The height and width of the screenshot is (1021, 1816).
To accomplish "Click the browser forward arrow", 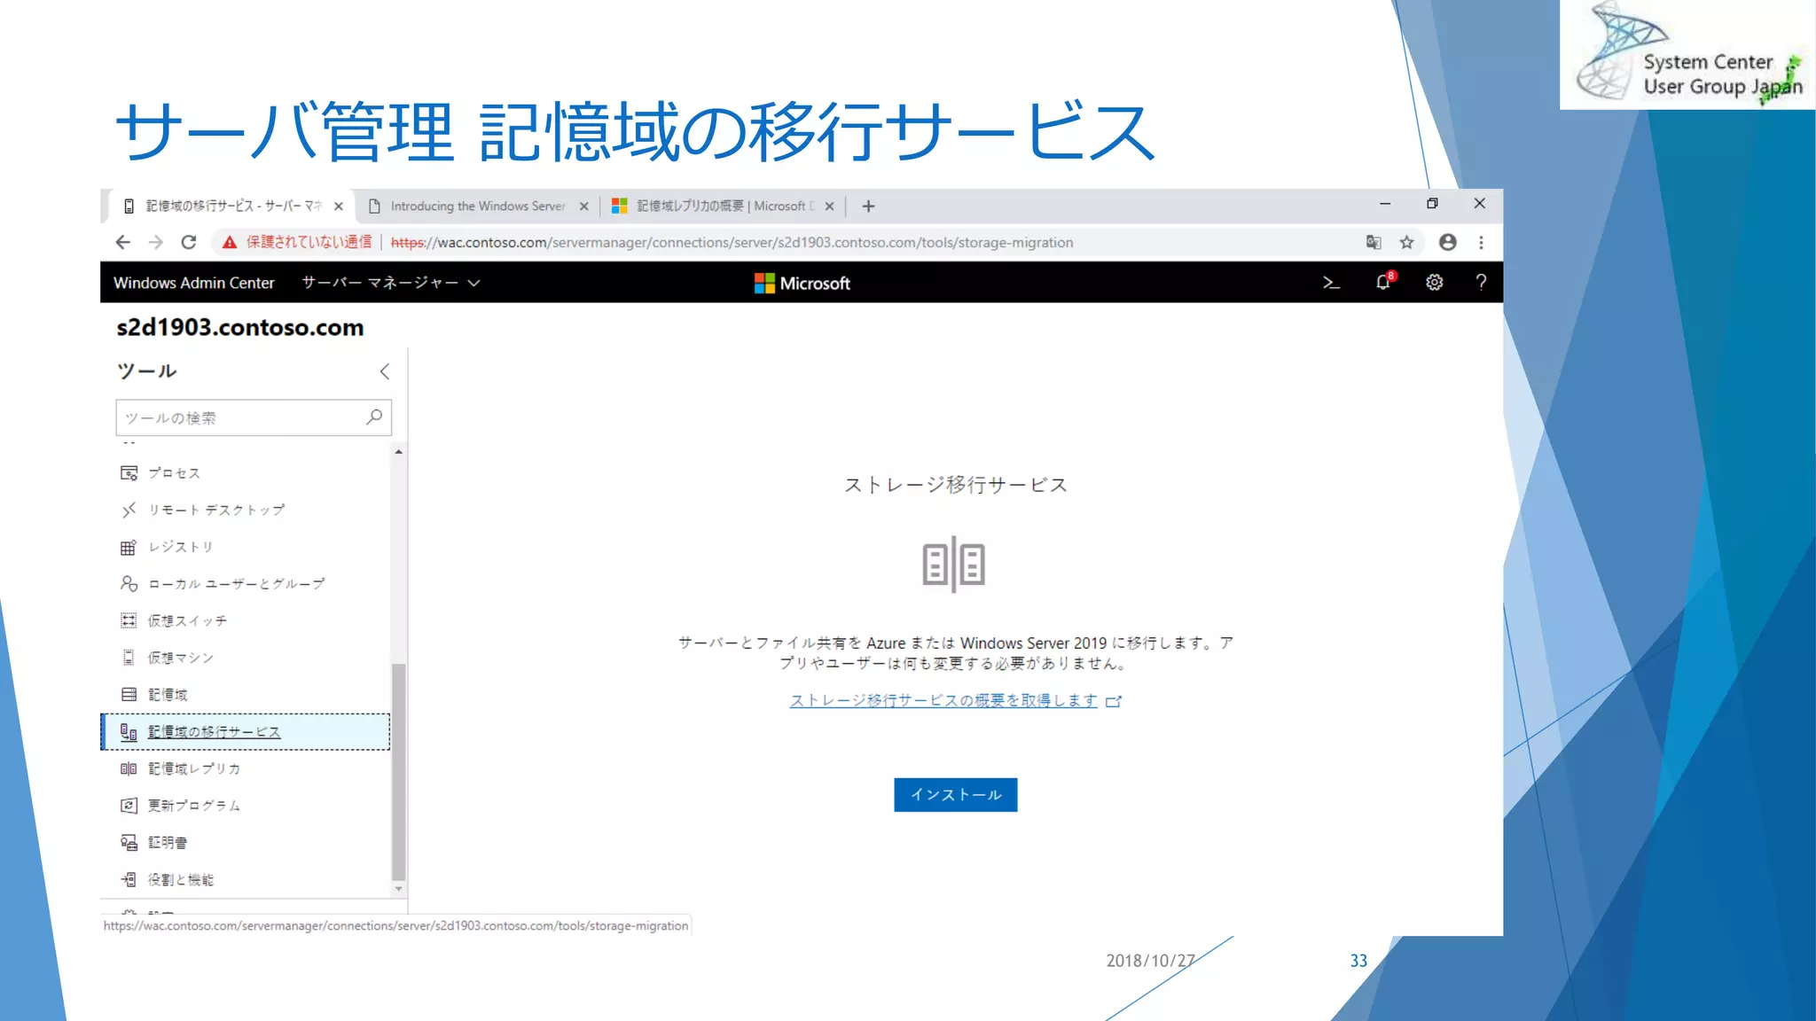I will (156, 242).
